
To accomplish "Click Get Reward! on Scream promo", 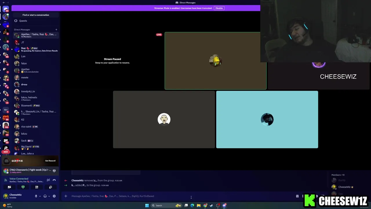I will (x=50, y=161).
